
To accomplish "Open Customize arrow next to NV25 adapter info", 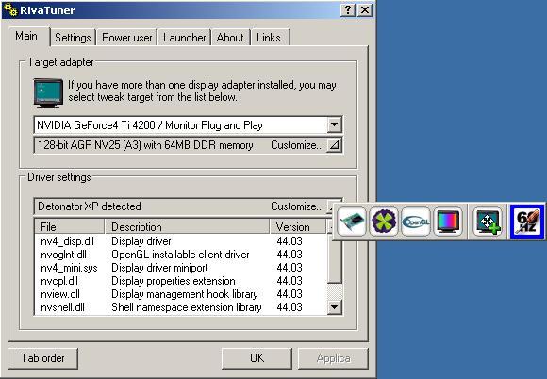I will [334, 145].
